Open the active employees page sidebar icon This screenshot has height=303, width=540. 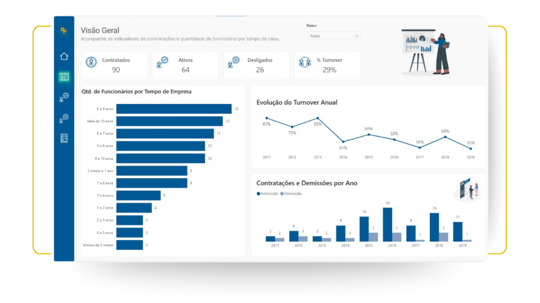tap(64, 97)
